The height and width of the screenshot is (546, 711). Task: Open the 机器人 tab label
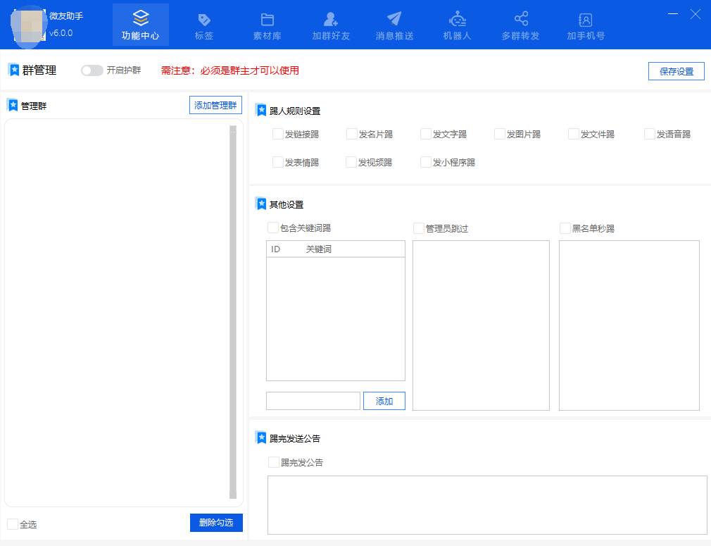click(x=457, y=36)
